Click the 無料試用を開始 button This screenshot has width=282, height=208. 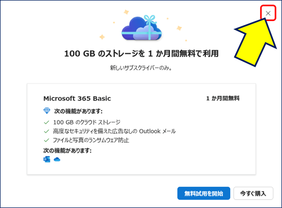click(x=204, y=193)
